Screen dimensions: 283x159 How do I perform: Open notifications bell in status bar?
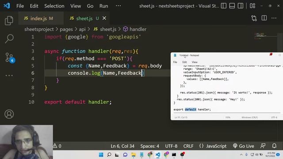tap(274, 146)
